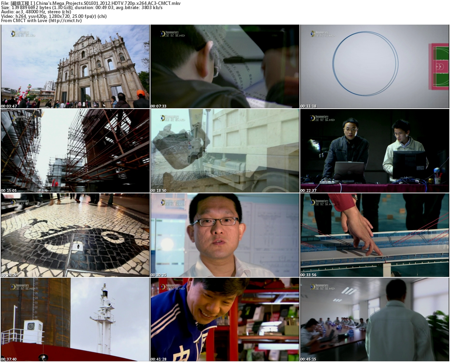Open the 00:07:33 frame of men reading a document
450x362 pixels.
[225, 66]
